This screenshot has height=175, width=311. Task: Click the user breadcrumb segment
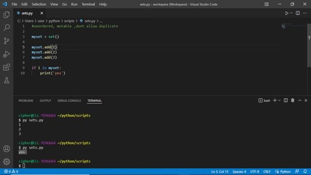pyautogui.click(x=41, y=21)
